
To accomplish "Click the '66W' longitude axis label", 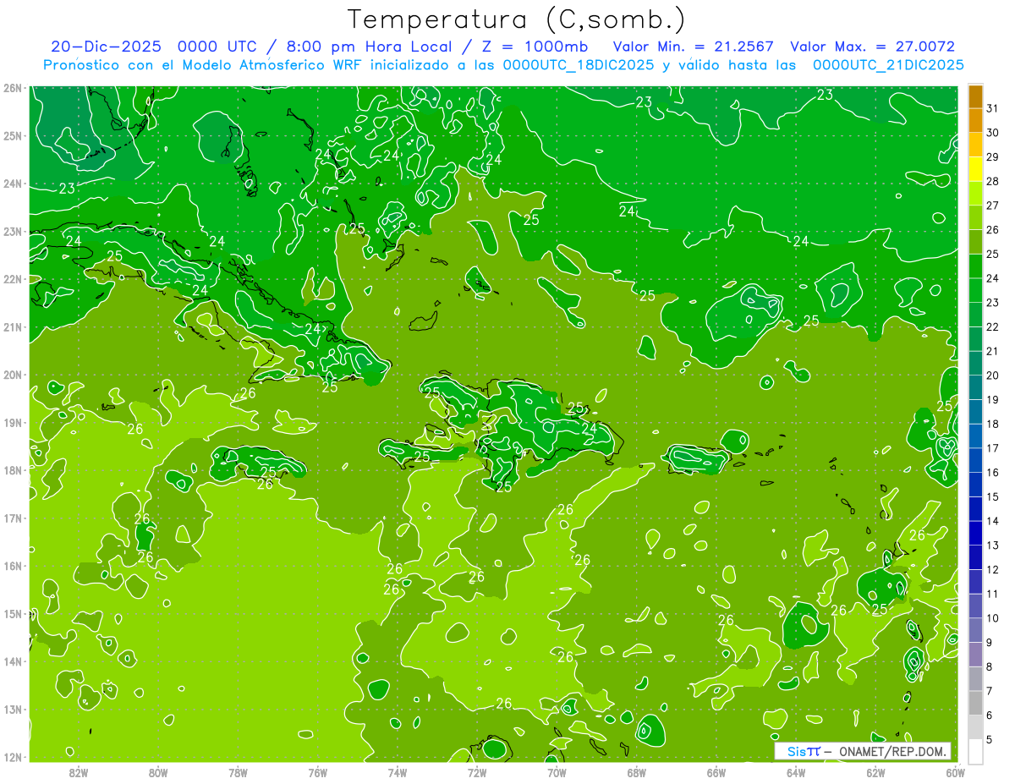I will (716, 773).
